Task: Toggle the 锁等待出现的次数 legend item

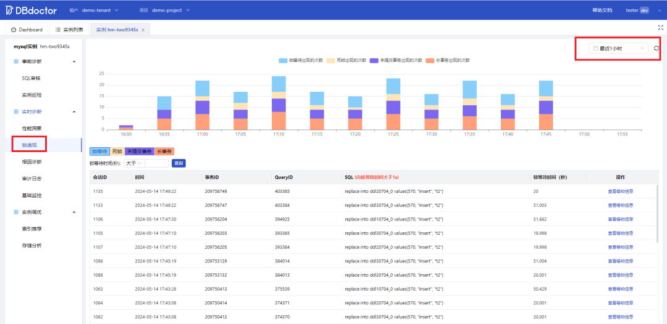Action: 301,60
